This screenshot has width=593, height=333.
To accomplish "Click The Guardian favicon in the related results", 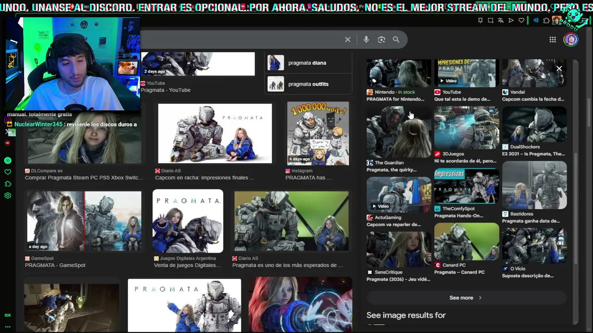I will click(370, 163).
